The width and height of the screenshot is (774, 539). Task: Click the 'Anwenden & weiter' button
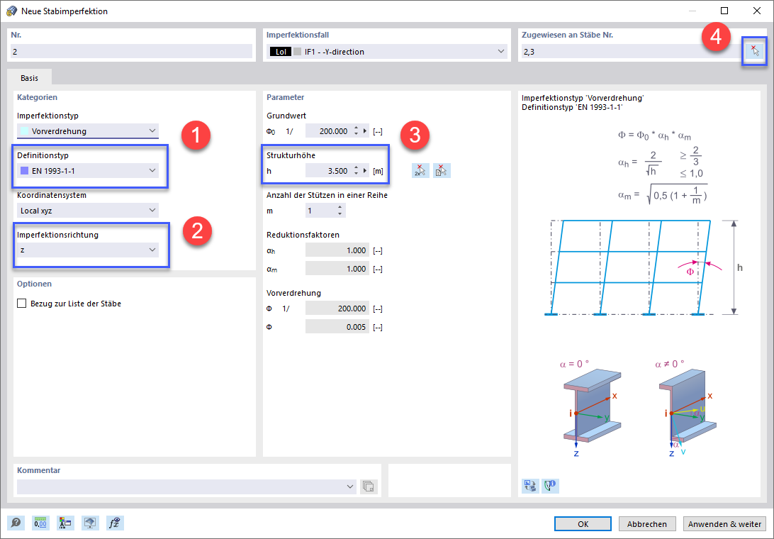724,523
